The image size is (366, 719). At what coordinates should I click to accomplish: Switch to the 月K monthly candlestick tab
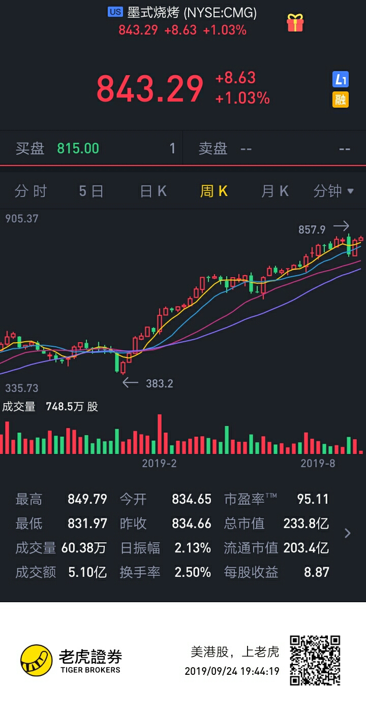point(275,191)
